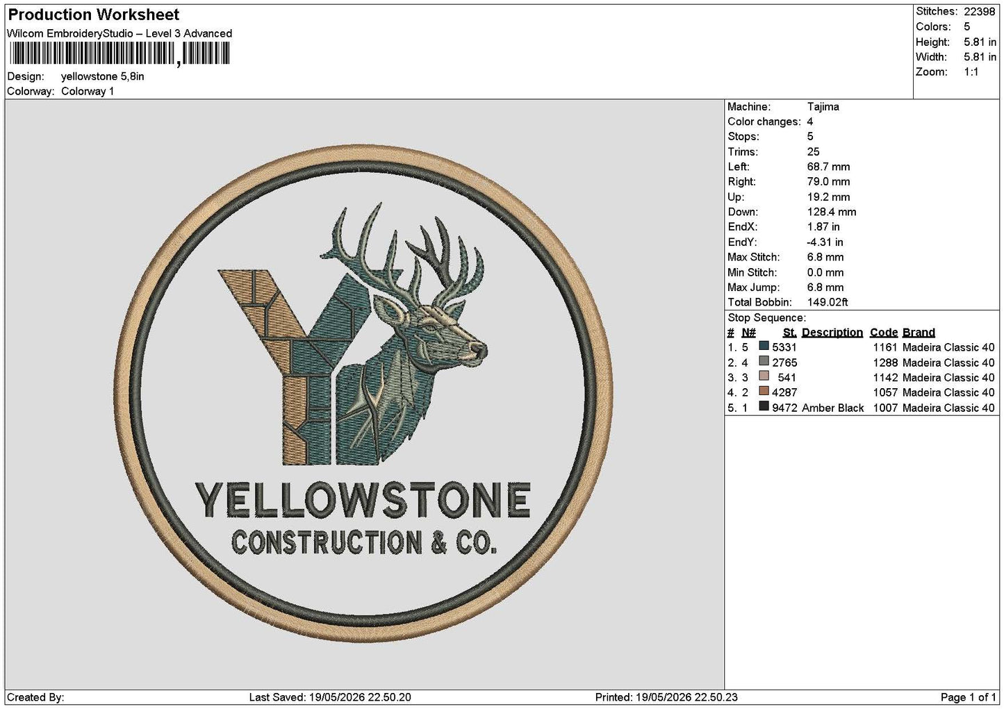Click the 'Stop Sequence:' heading

(767, 318)
